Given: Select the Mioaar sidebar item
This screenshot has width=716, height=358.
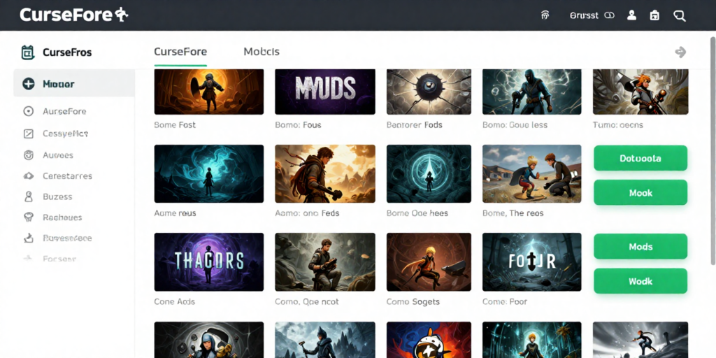Looking at the screenshot, I should click(74, 84).
